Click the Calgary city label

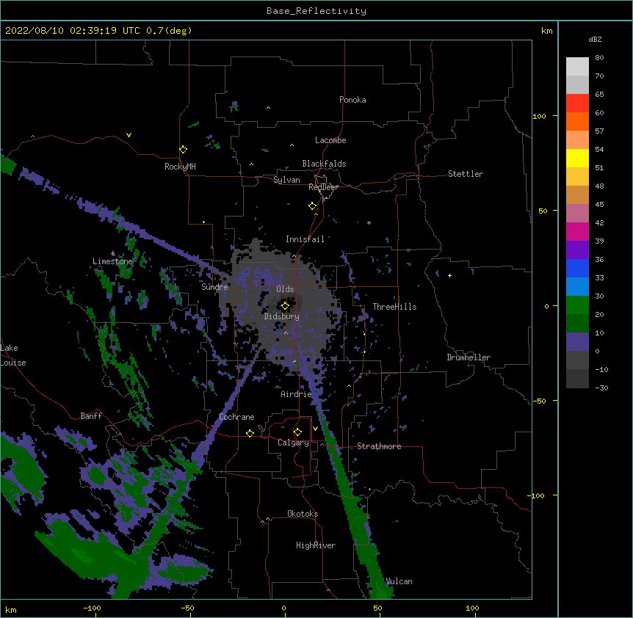(x=293, y=443)
